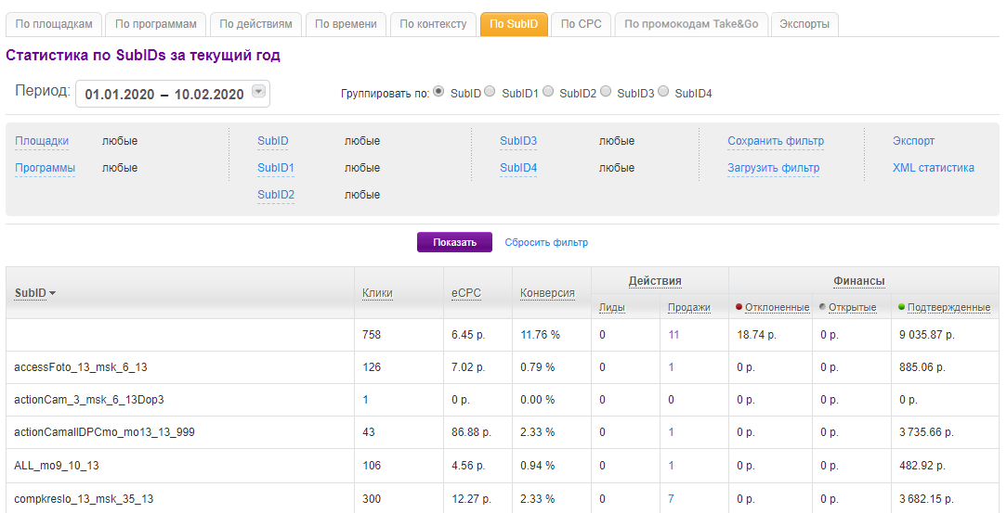This screenshot has height=513, width=1007.
Task: Sort by Подтвержденные column with green dot
Action: click(948, 307)
